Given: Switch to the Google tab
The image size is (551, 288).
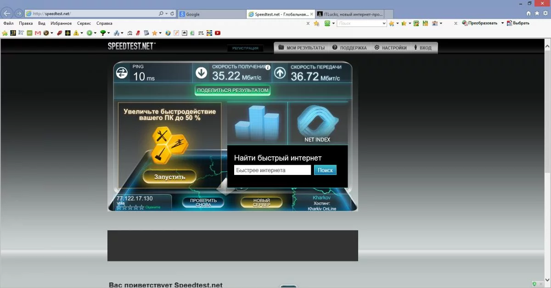Looking at the screenshot, I should (211, 14).
